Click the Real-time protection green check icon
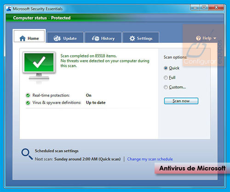 [28, 96]
